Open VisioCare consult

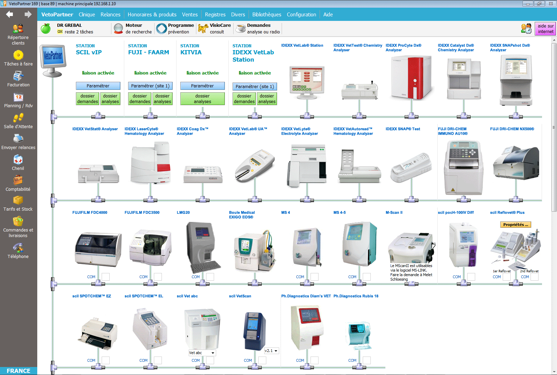[x=214, y=29]
